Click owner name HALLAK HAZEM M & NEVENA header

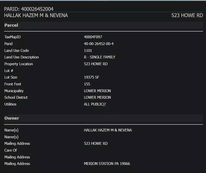pos(36,15)
